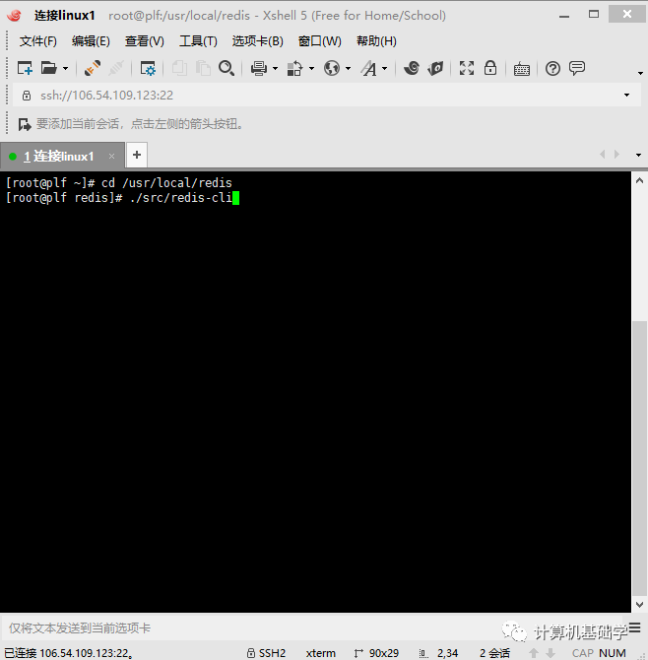
Task: Click the ./src/redis-cli command line text
Action: click(x=181, y=197)
